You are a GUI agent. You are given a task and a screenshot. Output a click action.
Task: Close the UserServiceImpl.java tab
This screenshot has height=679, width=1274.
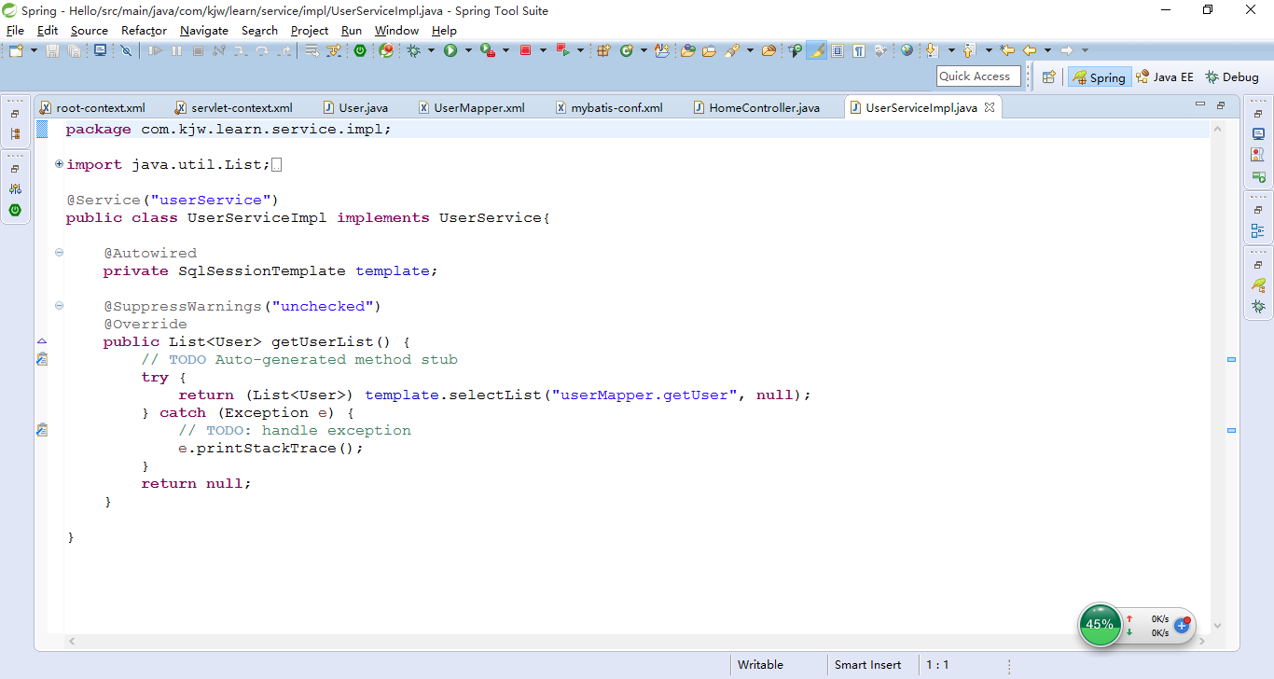990,107
